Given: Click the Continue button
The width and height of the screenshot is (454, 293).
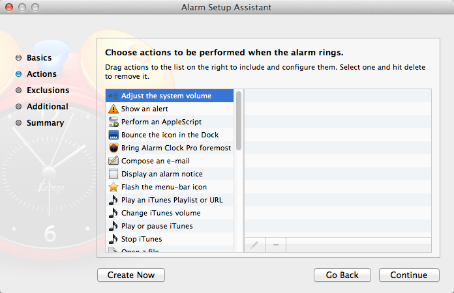Looking at the screenshot, I should click(x=409, y=275).
